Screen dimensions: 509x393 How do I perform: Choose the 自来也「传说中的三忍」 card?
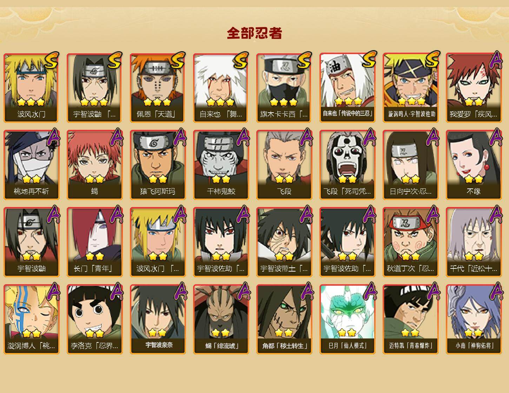tap(348, 88)
